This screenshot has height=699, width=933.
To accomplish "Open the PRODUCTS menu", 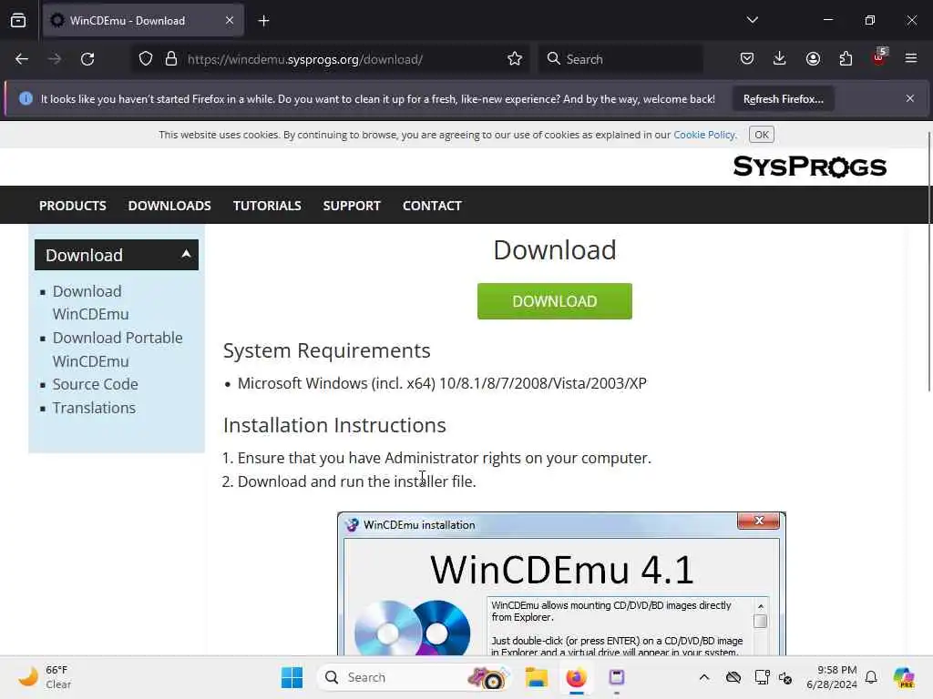I will pos(73,206).
